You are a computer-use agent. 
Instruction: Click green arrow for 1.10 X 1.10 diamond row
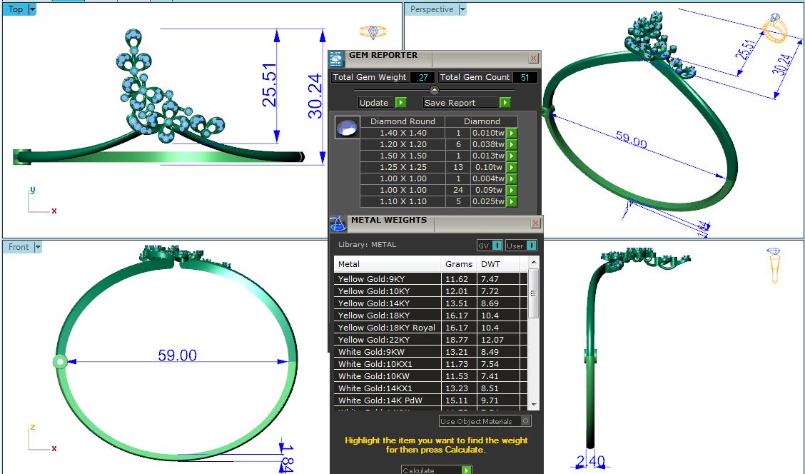(511, 202)
